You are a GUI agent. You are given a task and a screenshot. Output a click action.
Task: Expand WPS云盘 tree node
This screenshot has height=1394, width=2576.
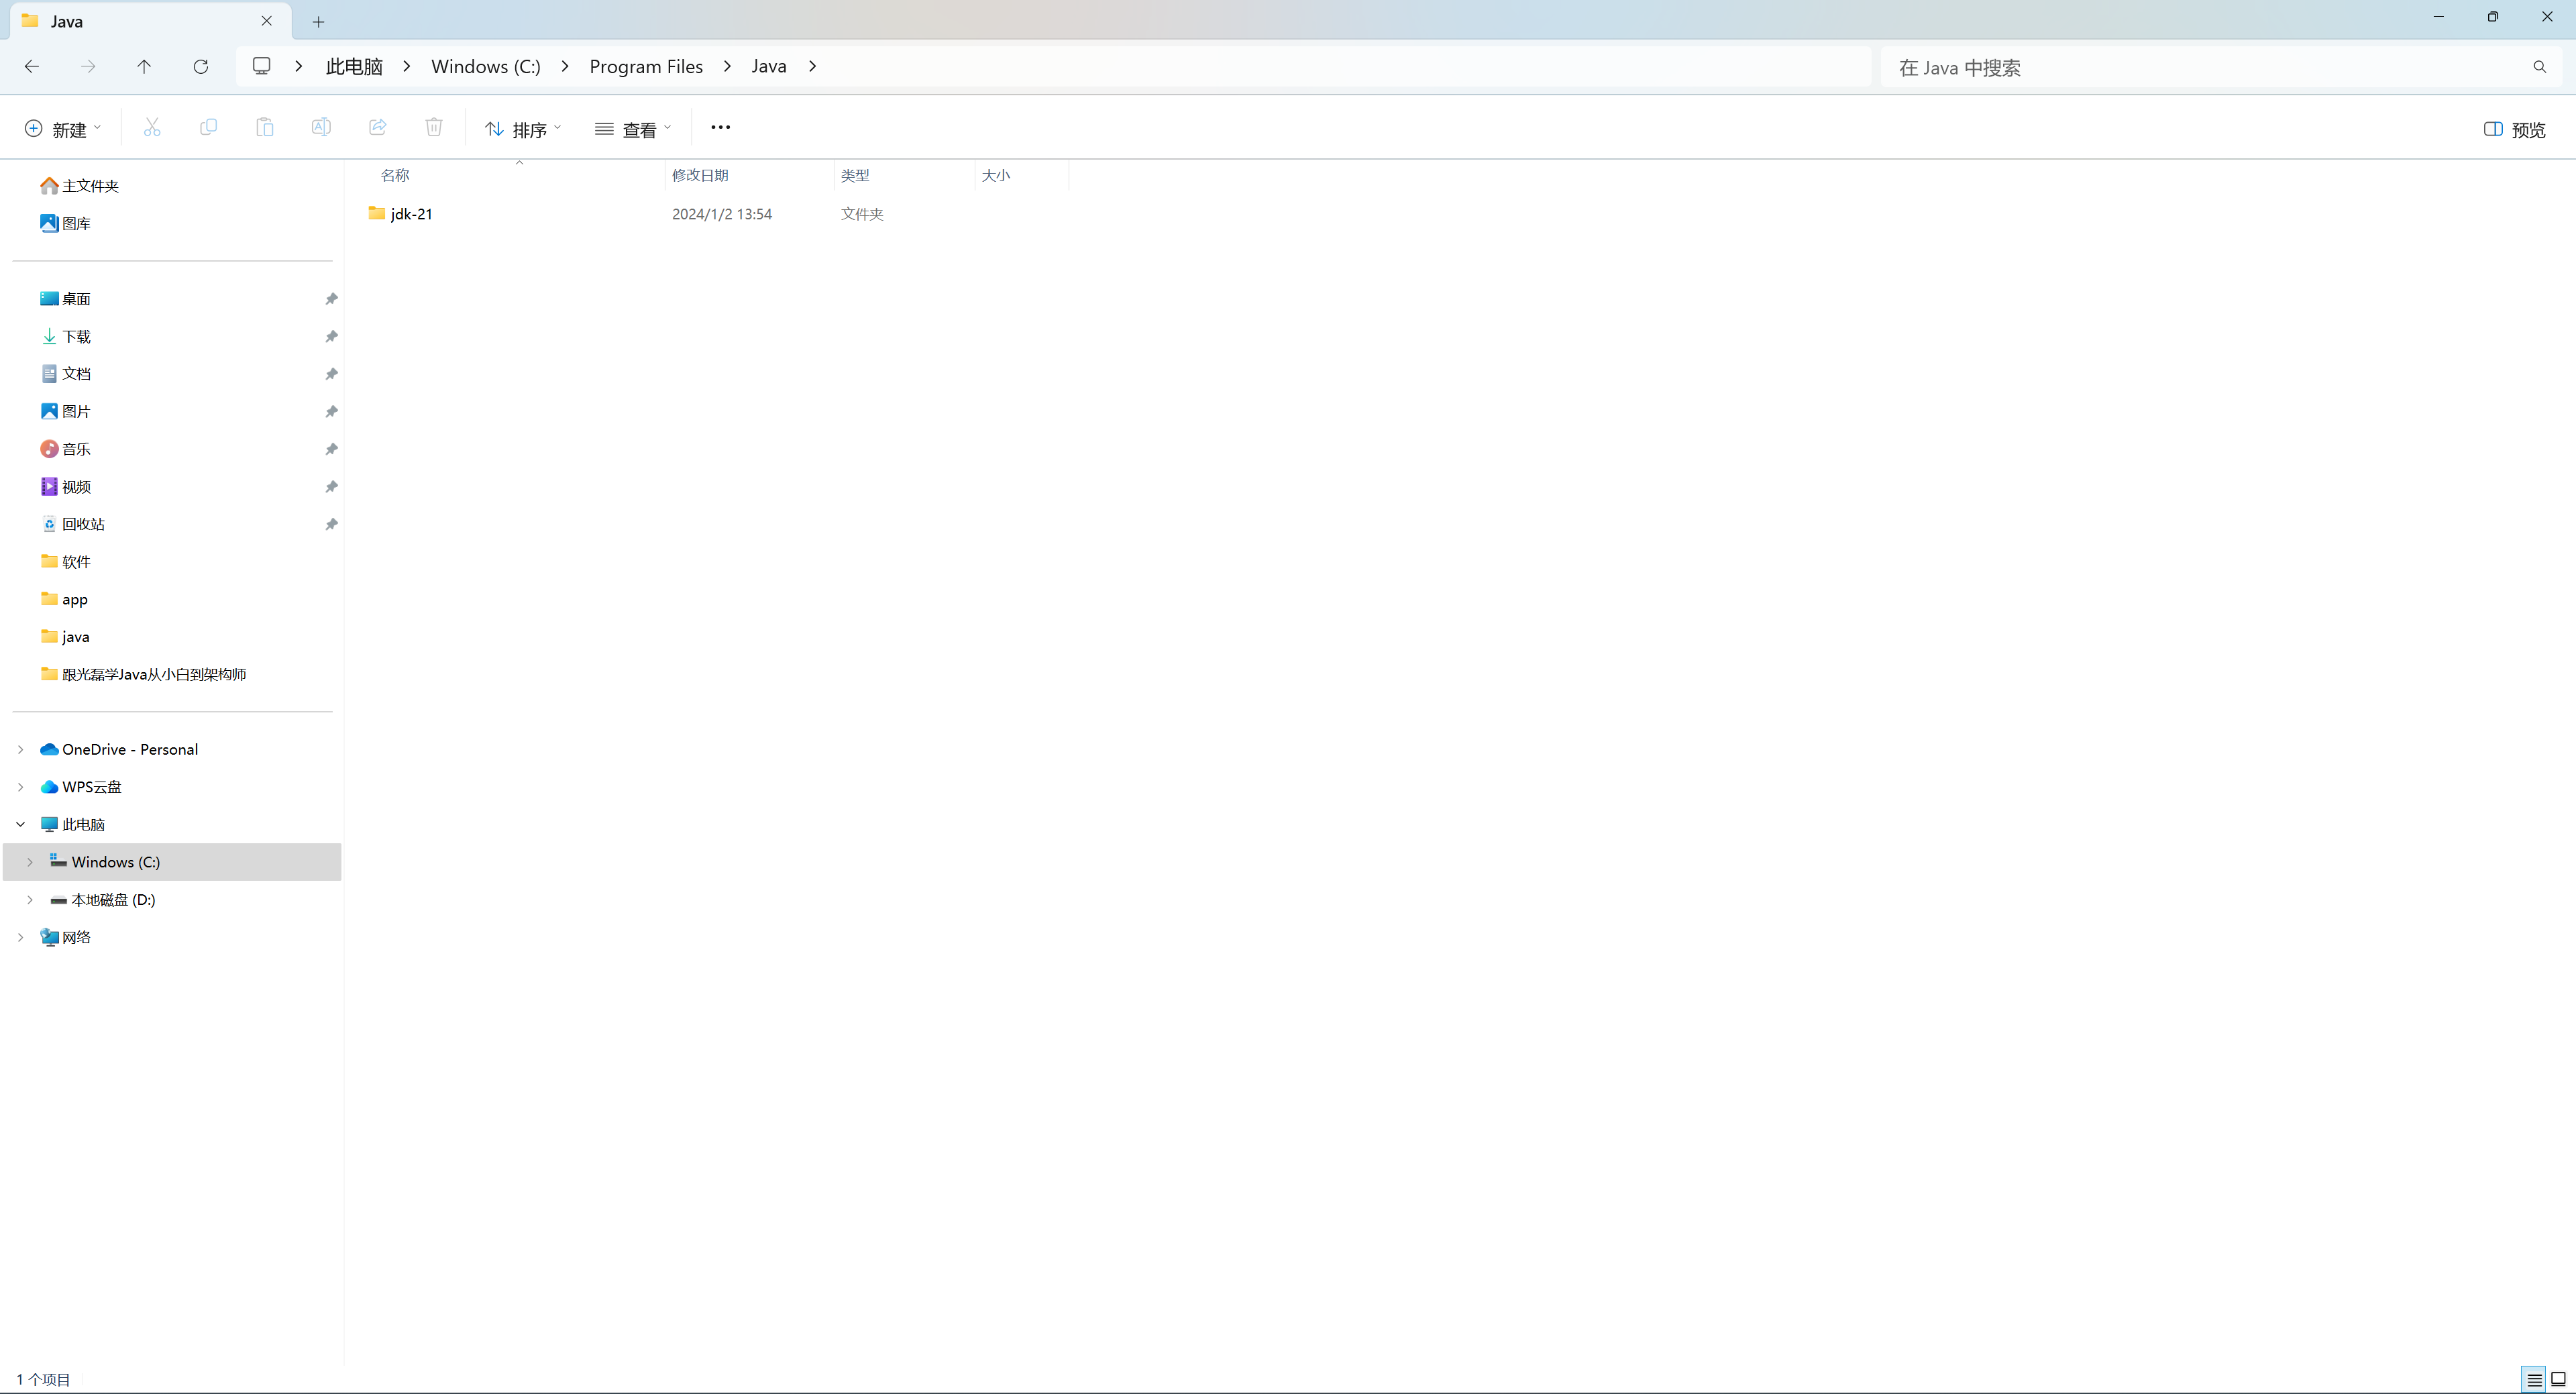[20, 787]
